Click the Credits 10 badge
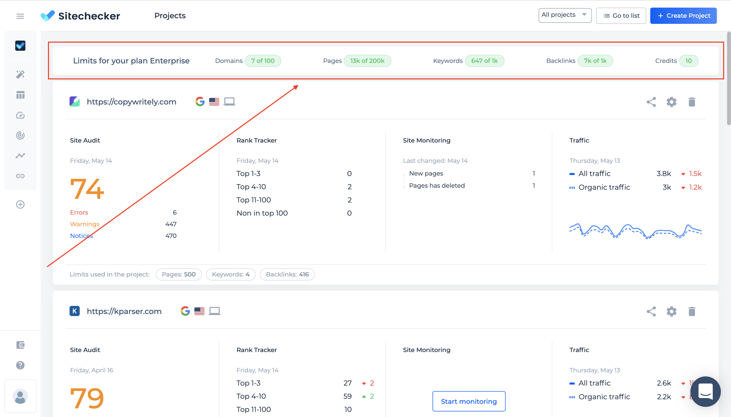The height and width of the screenshot is (417, 731). coord(689,61)
